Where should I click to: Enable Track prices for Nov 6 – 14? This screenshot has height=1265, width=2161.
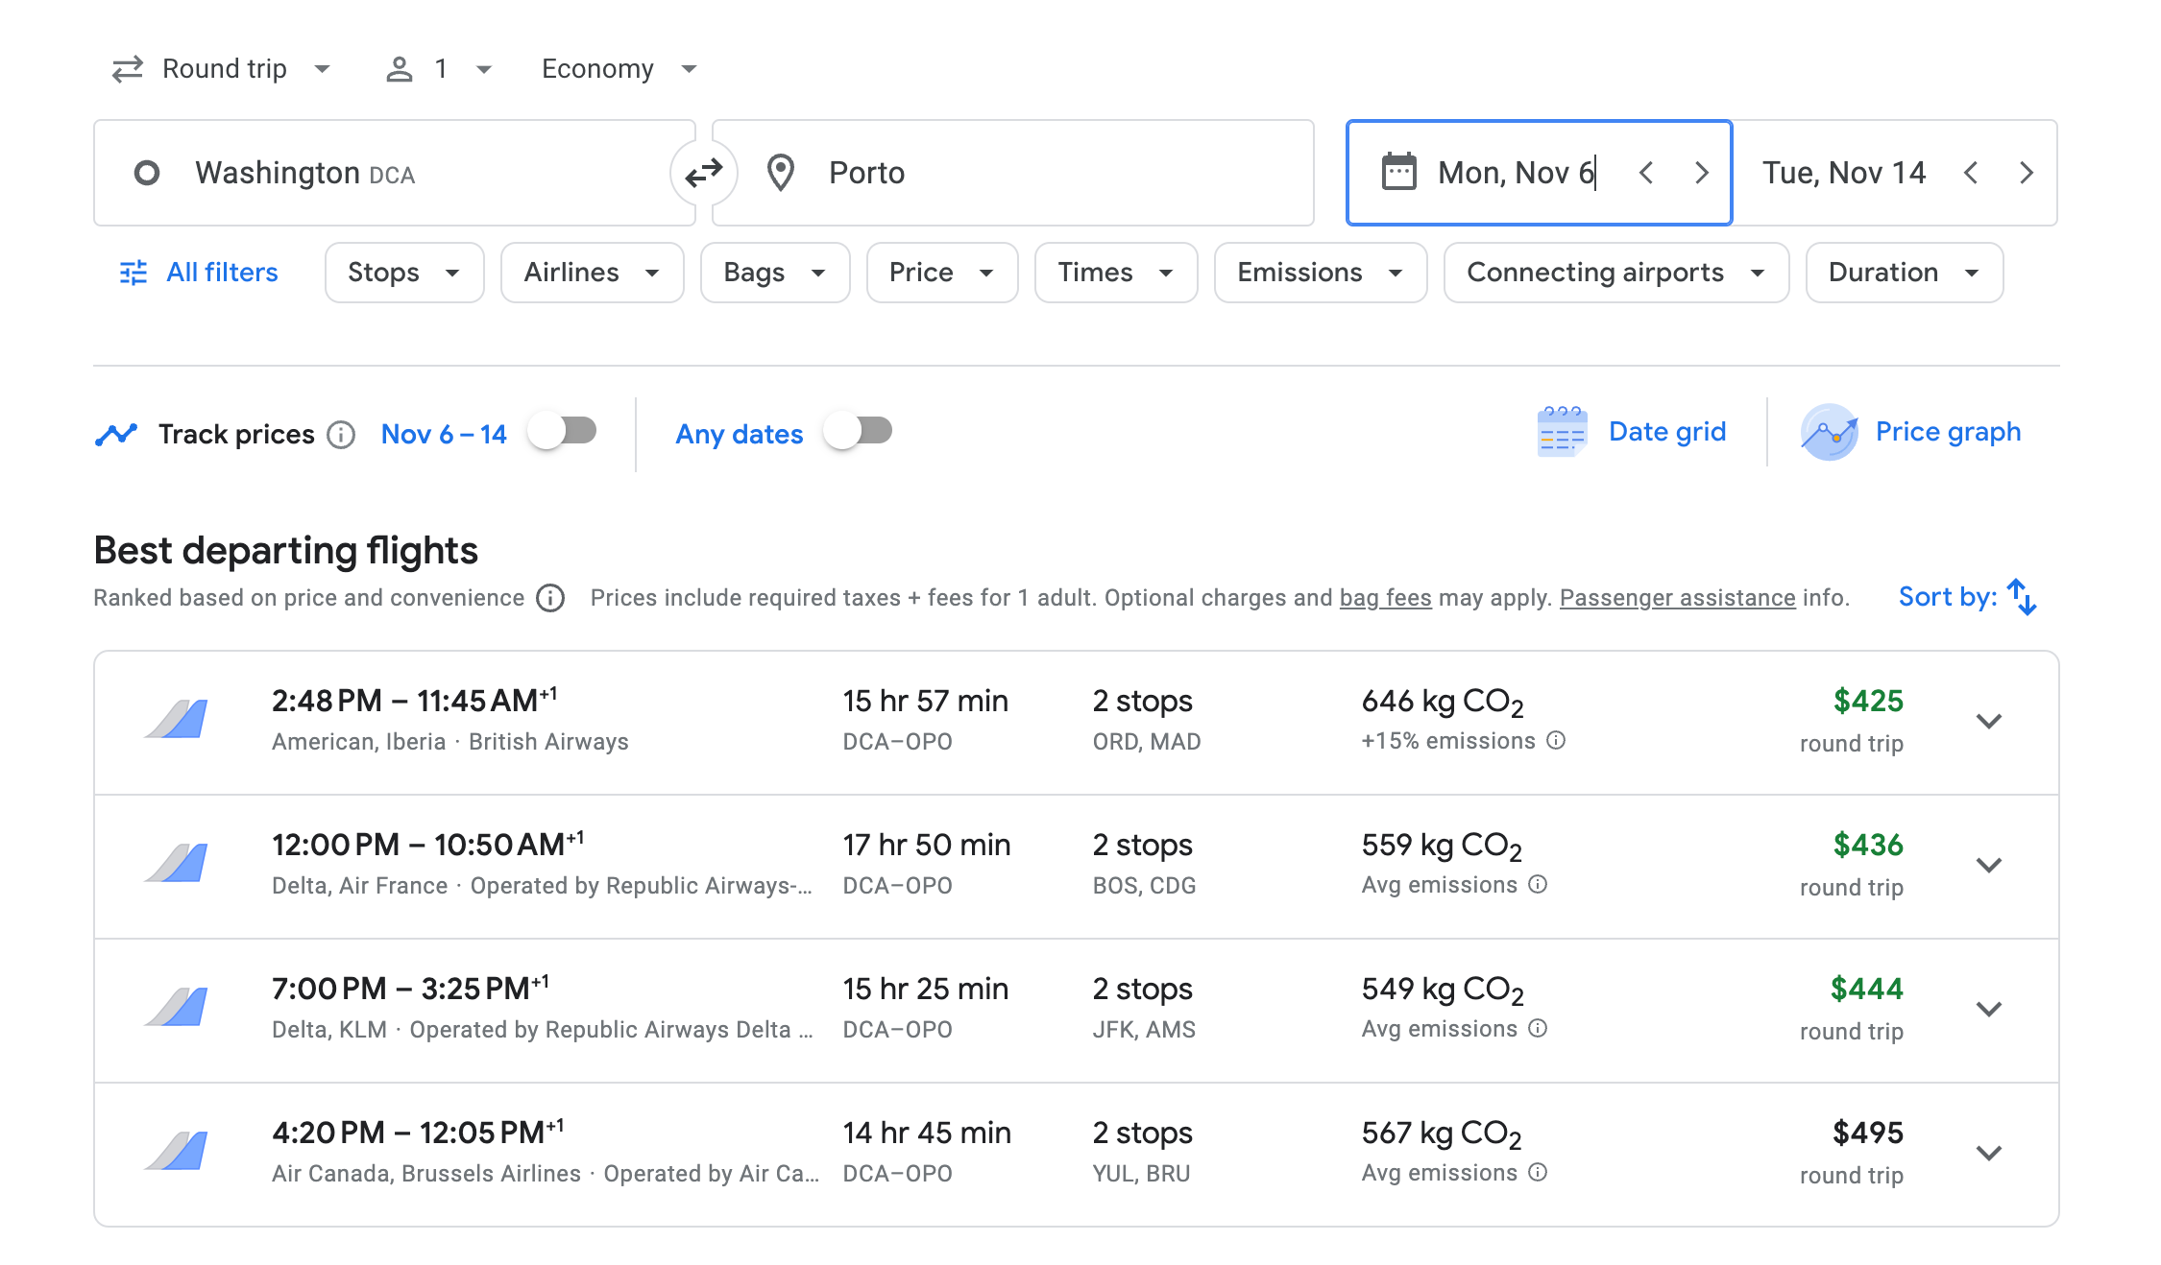tap(563, 431)
